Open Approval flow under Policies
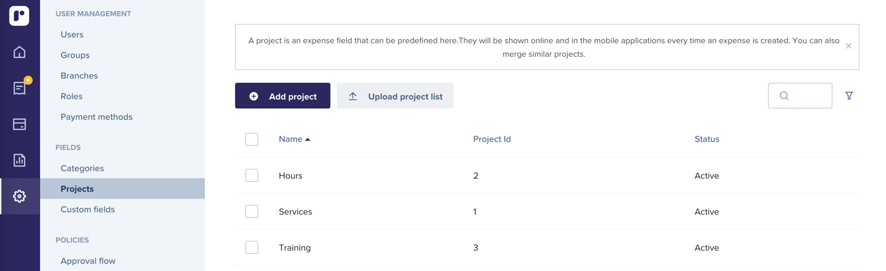This screenshot has width=886, height=271. tap(88, 260)
